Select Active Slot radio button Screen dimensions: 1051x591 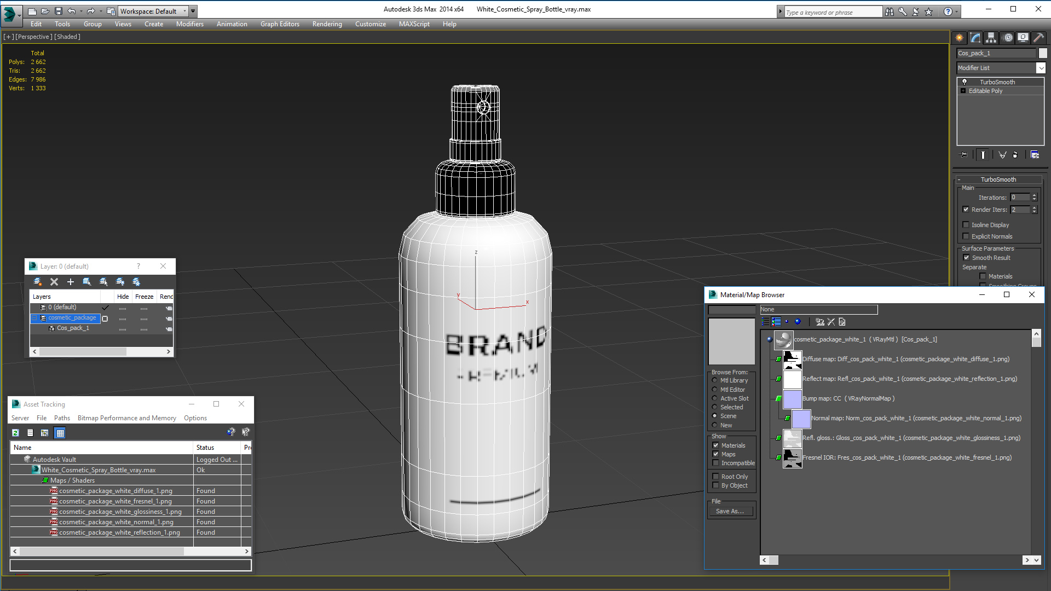pos(714,398)
